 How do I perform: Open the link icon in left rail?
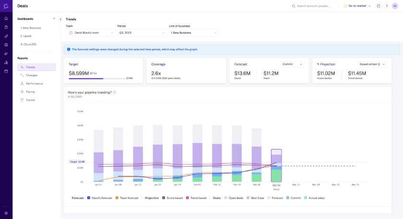point(6,36)
